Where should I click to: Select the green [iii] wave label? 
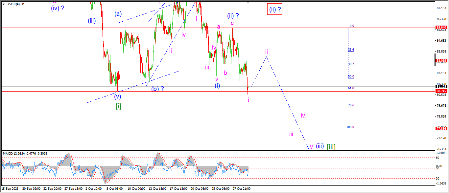[331, 146]
